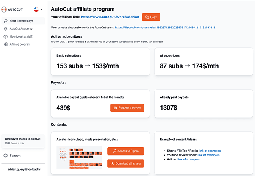Click the coin stack affiliate icon
255x176 pixels.
[6, 44]
